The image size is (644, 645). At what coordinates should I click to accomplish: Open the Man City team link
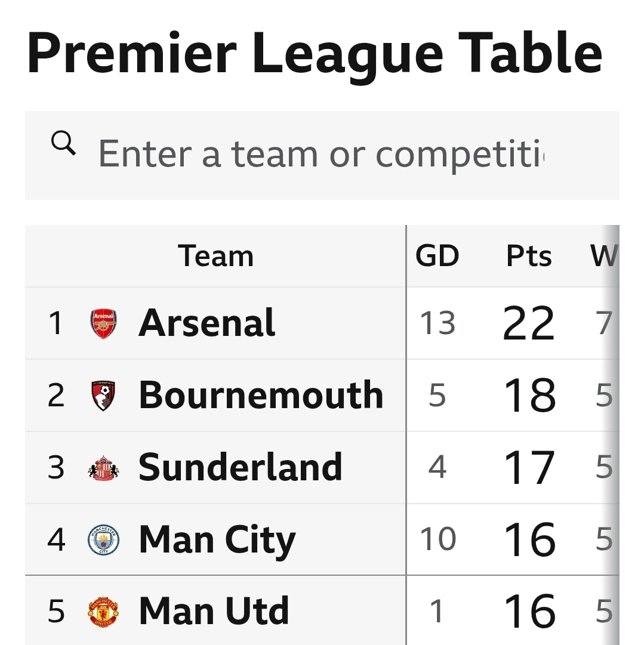217,540
